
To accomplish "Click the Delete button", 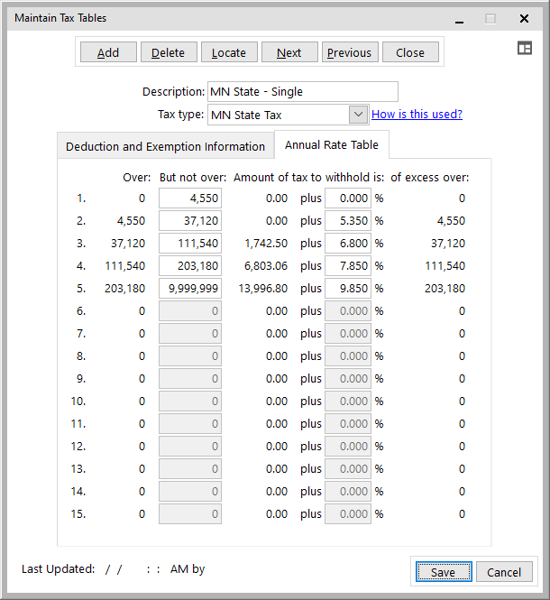I will click(x=169, y=52).
